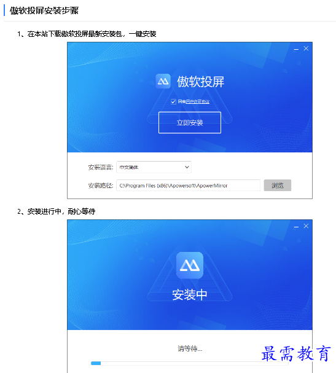Click the ApowerMirror logo beside 傲软投屏
Image resolution: width=336 pixels, height=373 pixels.
pos(163,81)
